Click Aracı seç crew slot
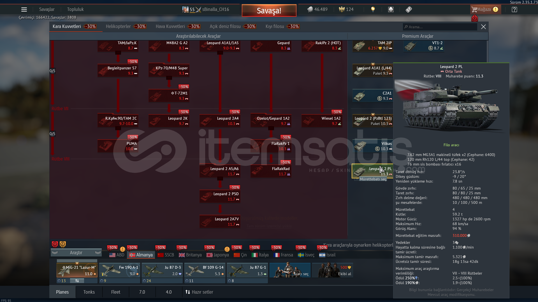 pyautogui.click(x=290, y=270)
